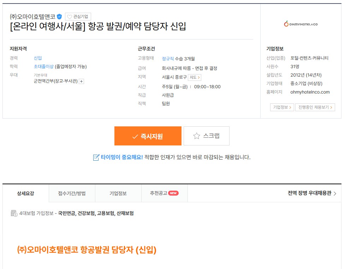Click the 포털·컨텐츠·커뮤니티 industry text
Viewport: 345px width, 269px height.
[x=309, y=58]
